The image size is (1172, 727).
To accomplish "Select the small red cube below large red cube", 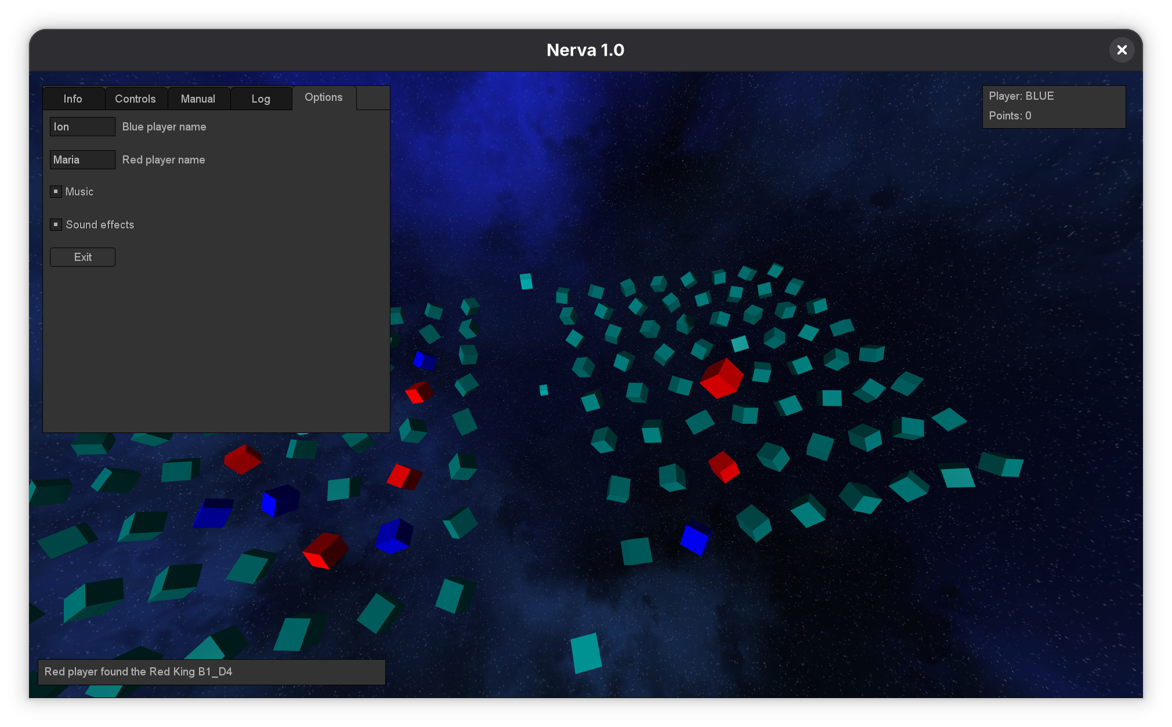I will click(x=724, y=467).
